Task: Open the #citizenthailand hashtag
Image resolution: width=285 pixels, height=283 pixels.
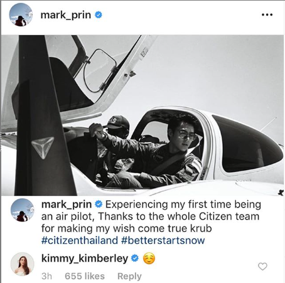Action: [x=80, y=240]
